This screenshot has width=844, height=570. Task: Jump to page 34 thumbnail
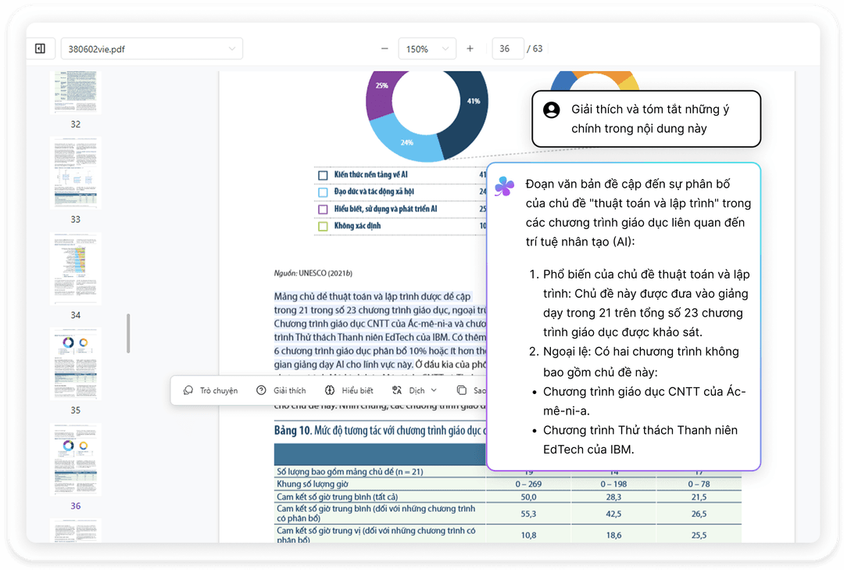point(76,268)
